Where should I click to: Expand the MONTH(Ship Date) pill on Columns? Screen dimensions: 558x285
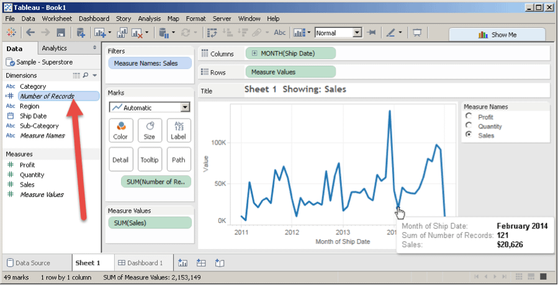[x=254, y=54]
